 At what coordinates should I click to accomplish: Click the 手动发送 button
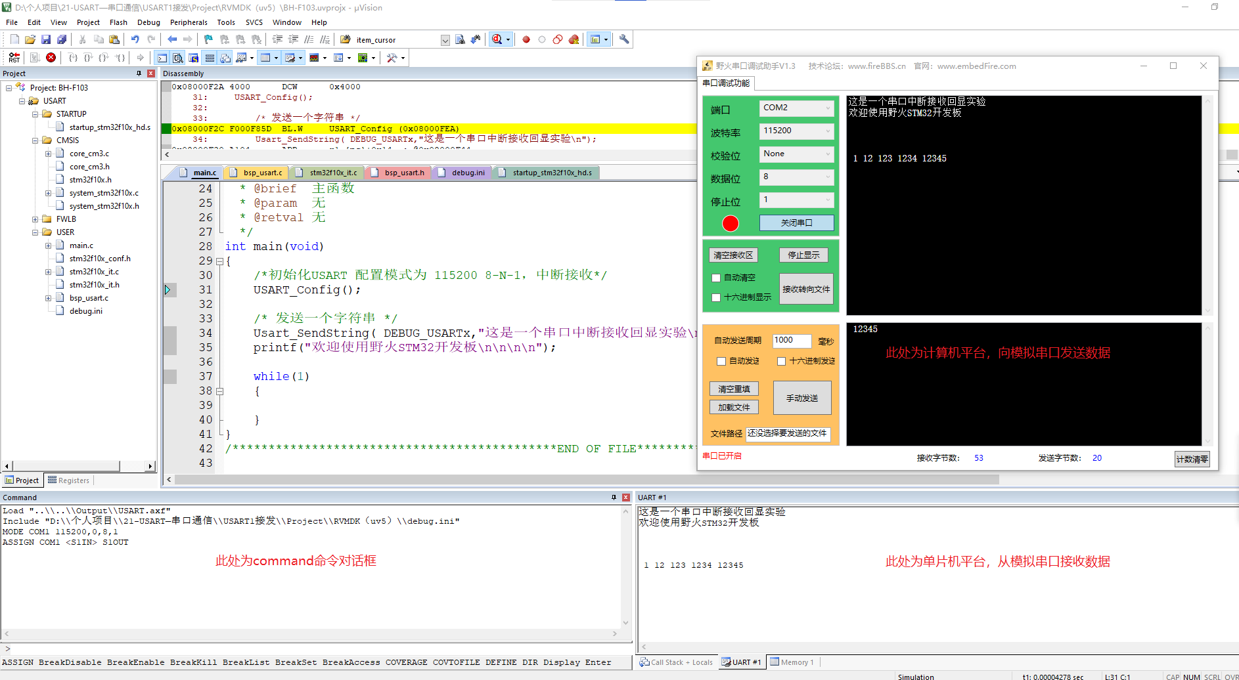point(802,398)
